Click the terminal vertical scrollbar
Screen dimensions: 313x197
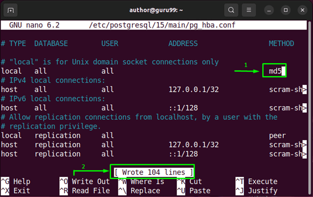[309, 108]
